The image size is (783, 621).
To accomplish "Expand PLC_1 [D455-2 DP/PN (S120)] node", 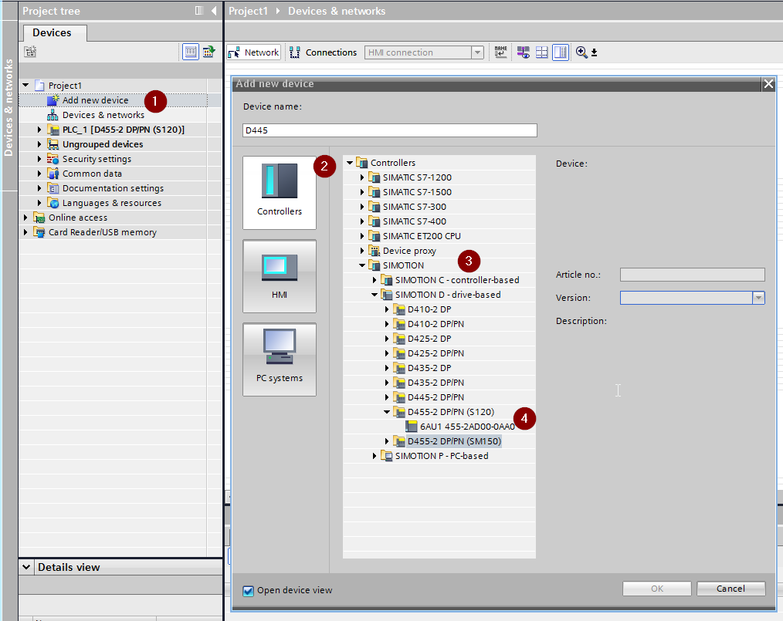I will (39, 130).
